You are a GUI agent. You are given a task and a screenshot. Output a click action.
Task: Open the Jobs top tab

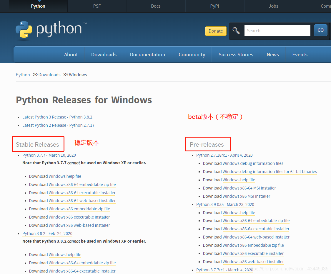(273, 6)
